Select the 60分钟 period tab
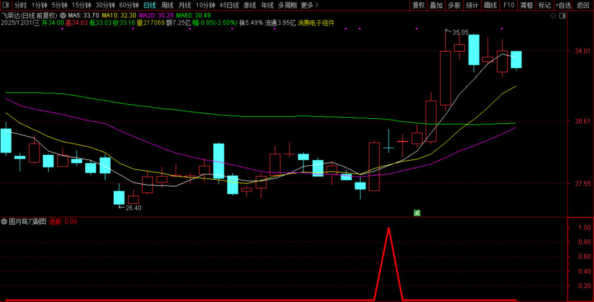 pyautogui.click(x=129, y=5)
